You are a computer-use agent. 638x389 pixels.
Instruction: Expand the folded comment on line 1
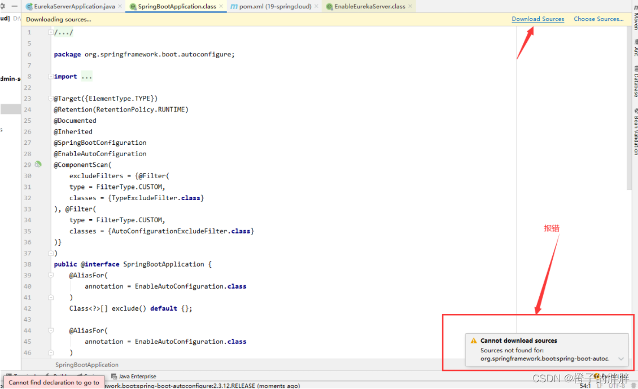tap(50, 33)
